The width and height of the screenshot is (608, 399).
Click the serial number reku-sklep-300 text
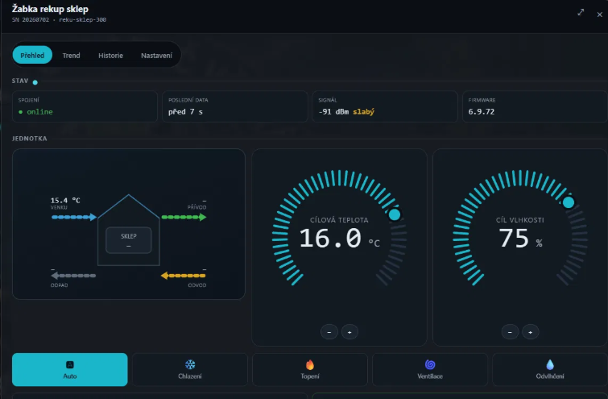(x=83, y=20)
